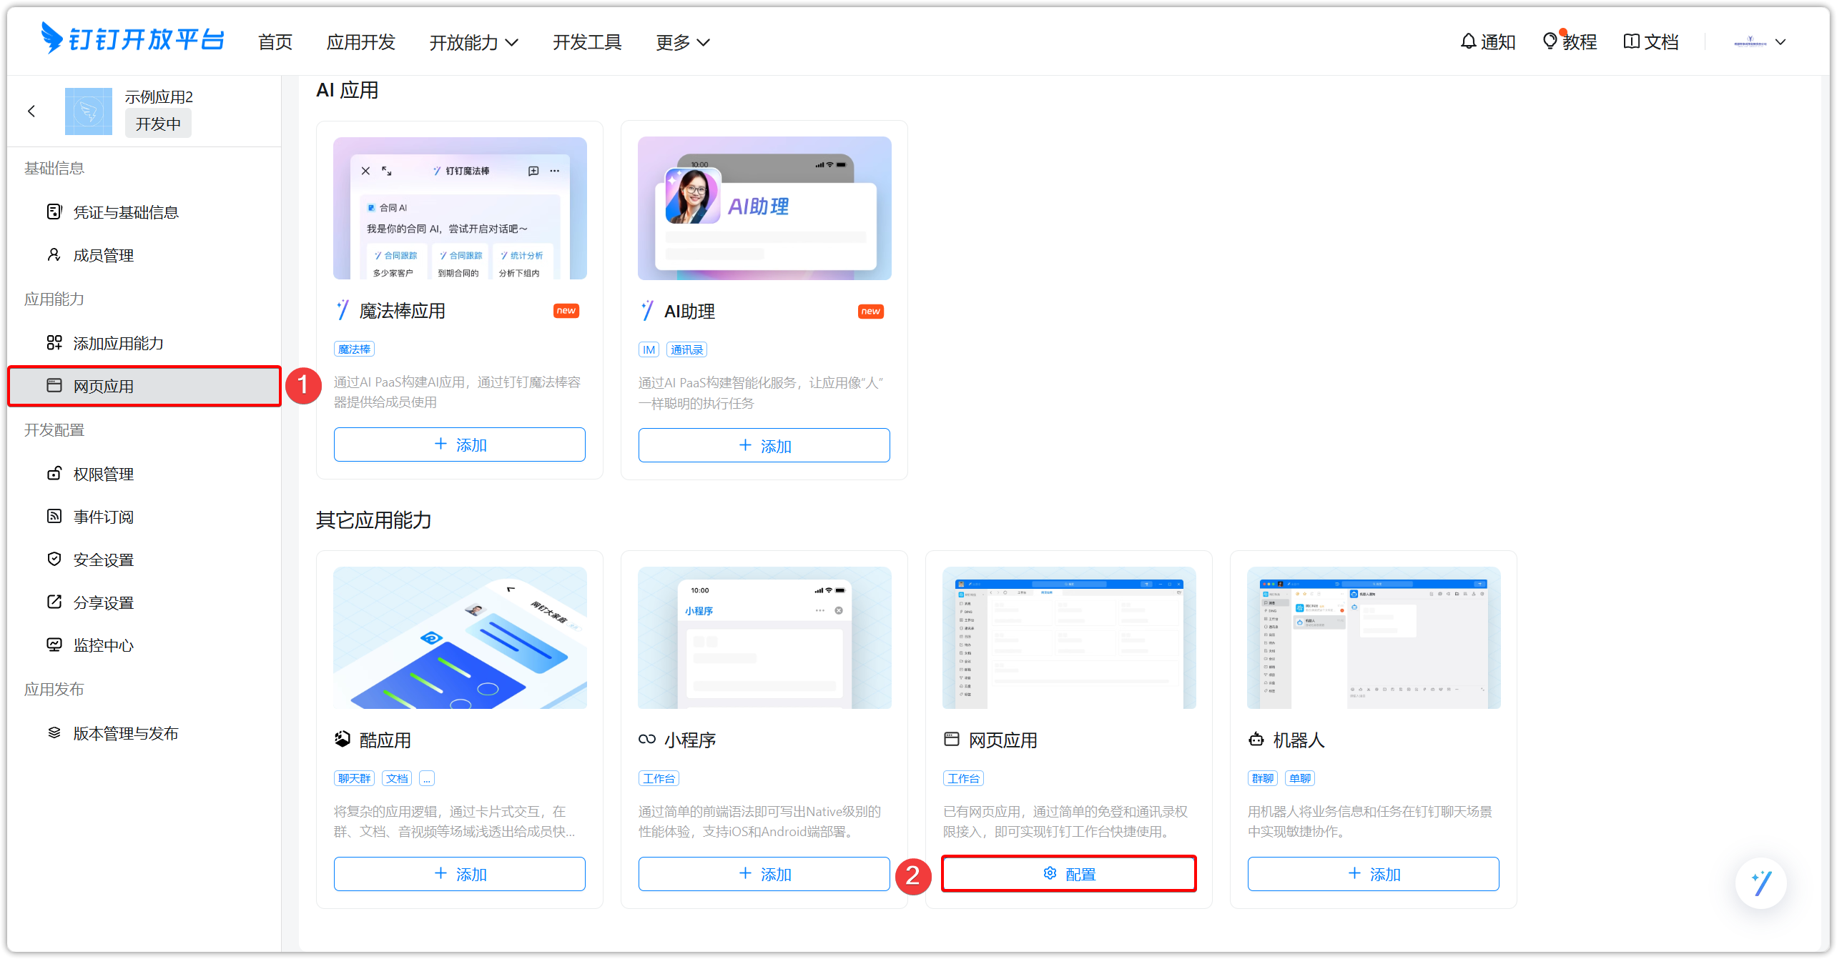Click the 添加应用能力 grid icon
The image size is (1837, 959).
(54, 342)
